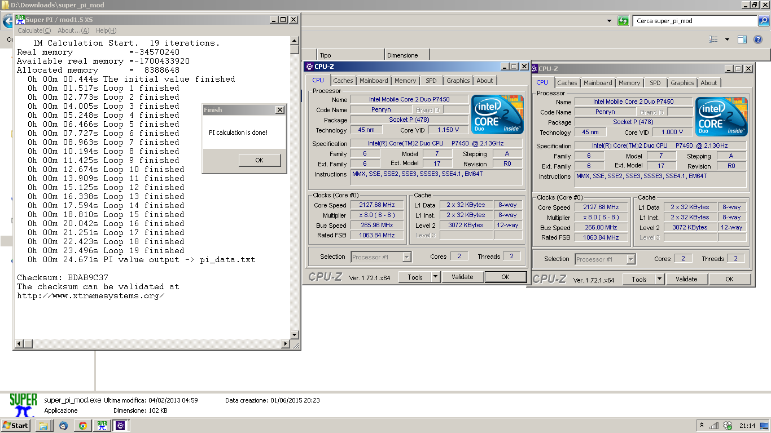771x433 pixels.
Task: Open the Help menu in Super PI
Action: click(106, 30)
